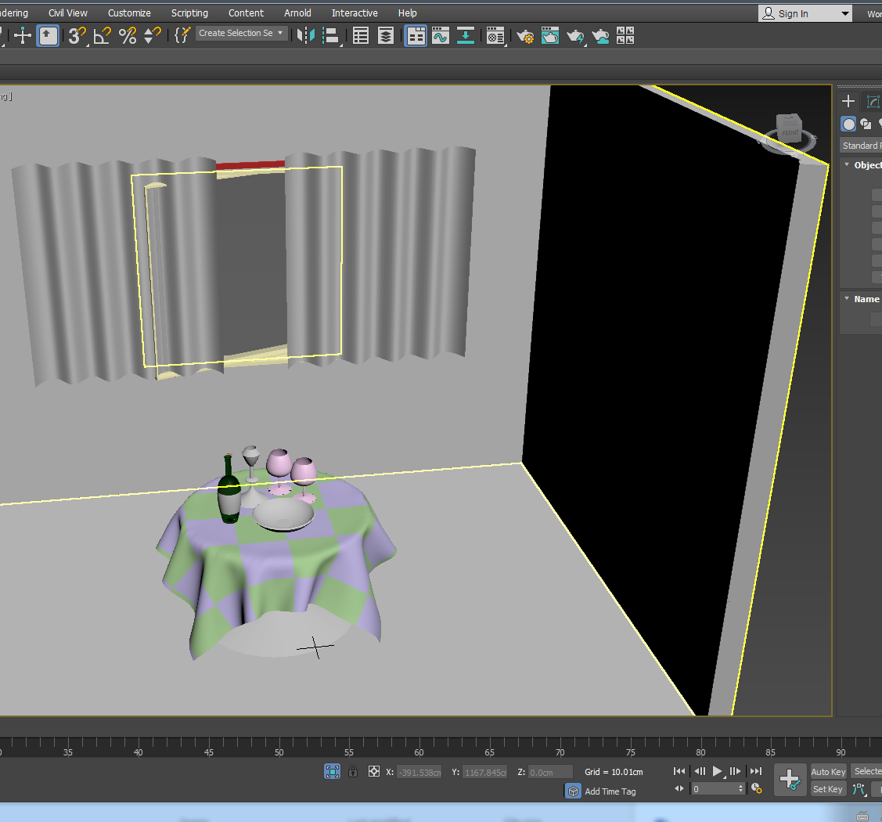Enable the Selection Lock padlock

tap(352, 771)
